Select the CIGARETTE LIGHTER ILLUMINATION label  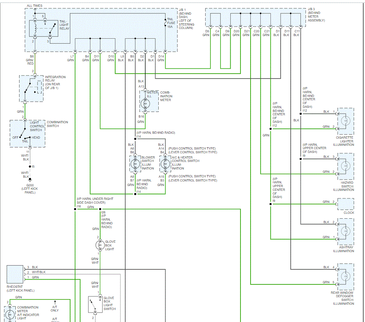point(344,141)
